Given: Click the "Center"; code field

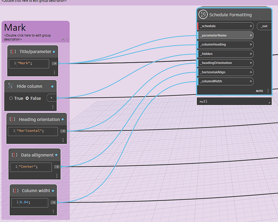Looking at the screenshot, I should (x=31, y=167).
